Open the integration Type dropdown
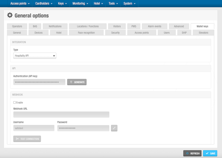222x158 pixels. (35, 55)
